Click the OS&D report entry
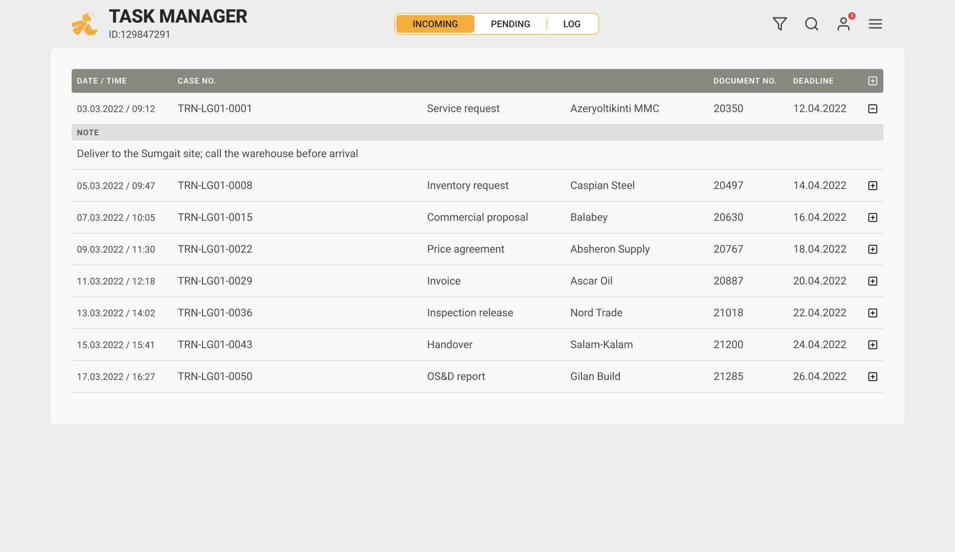The height and width of the screenshot is (552, 955). tap(456, 376)
